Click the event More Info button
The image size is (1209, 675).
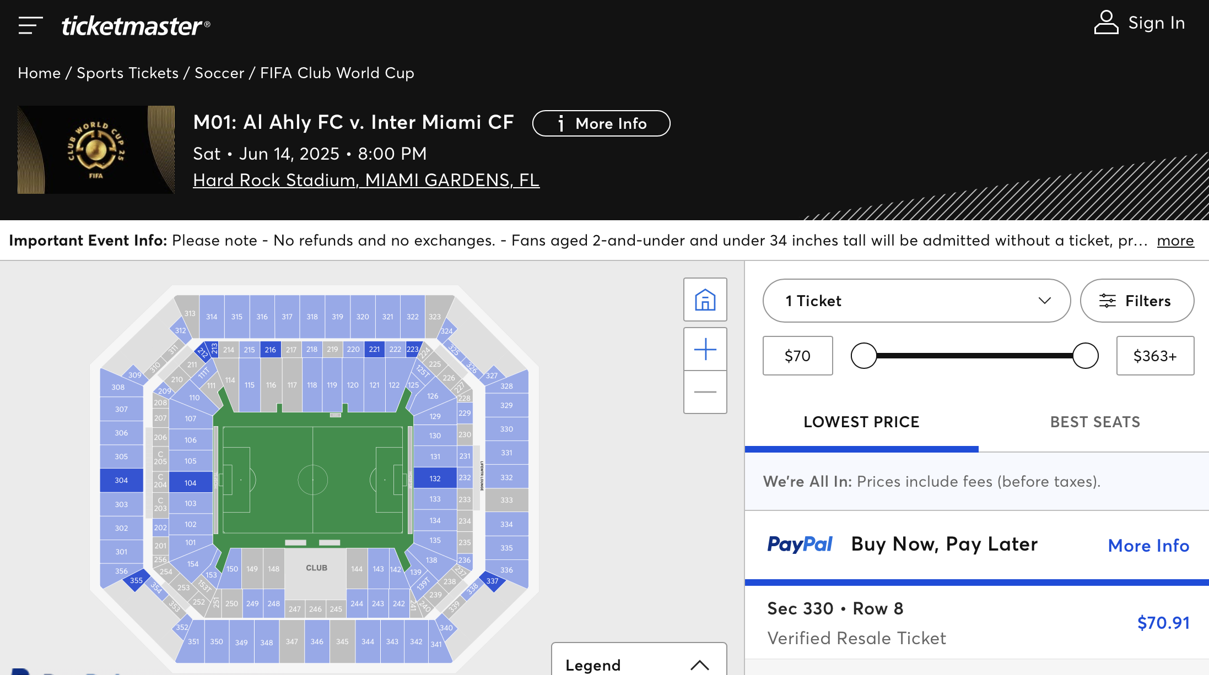[601, 123]
